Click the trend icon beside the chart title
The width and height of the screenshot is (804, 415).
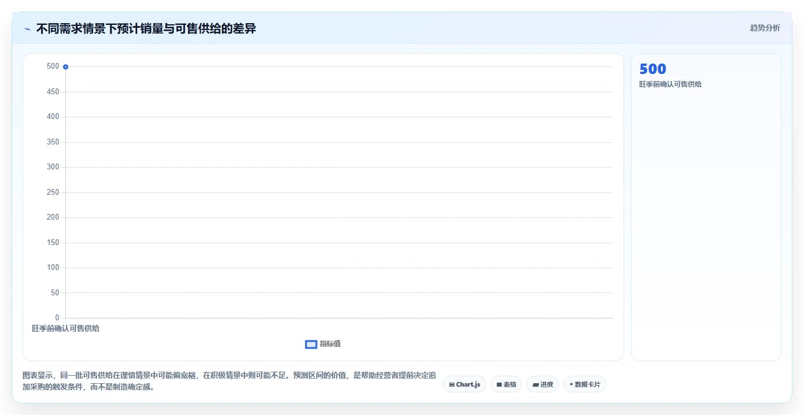click(27, 29)
